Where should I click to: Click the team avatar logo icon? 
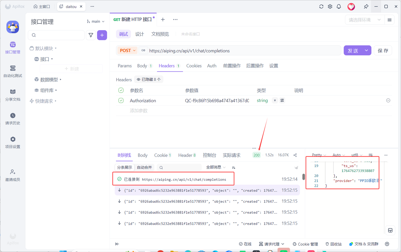click(13, 27)
